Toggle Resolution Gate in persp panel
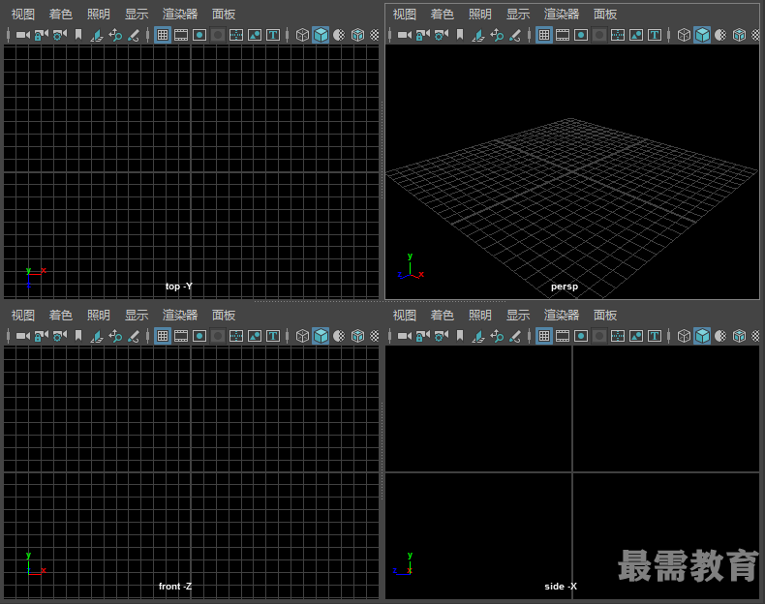Screen dimensions: 765x604 pyautogui.click(x=581, y=35)
